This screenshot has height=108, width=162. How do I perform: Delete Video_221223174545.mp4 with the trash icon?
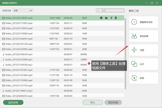(x=116, y=18)
